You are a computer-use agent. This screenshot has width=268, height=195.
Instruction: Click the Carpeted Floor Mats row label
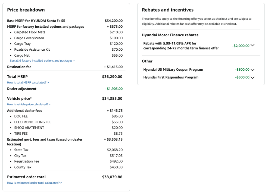click(x=30, y=32)
